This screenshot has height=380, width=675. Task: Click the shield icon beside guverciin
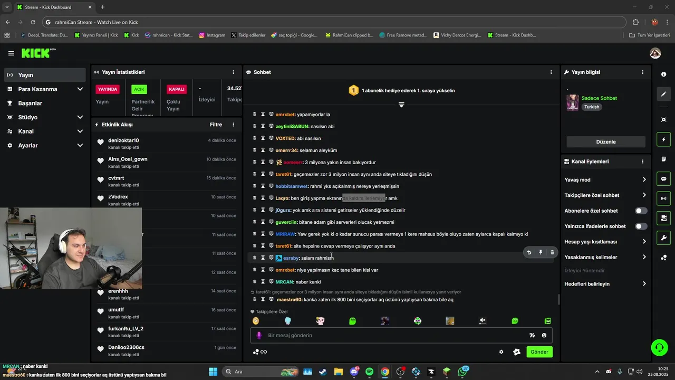tap(271, 222)
